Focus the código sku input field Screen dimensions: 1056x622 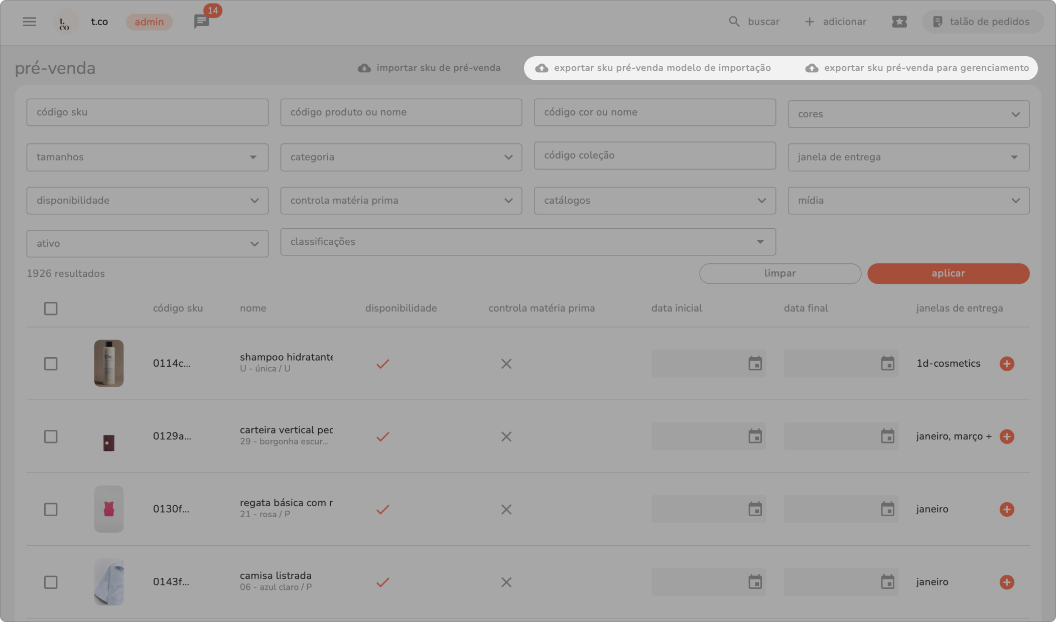coord(147,112)
